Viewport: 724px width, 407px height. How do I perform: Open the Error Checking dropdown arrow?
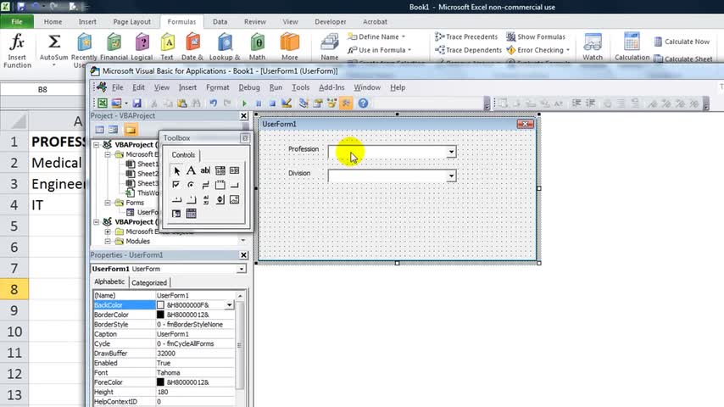pyautogui.click(x=568, y=50)
